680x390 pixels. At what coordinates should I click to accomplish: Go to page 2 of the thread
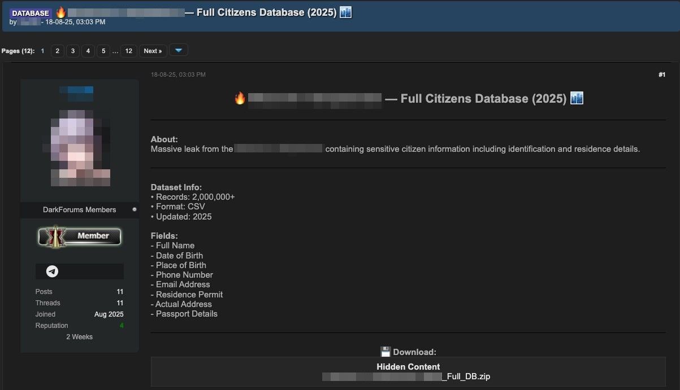tap(57, 51)
